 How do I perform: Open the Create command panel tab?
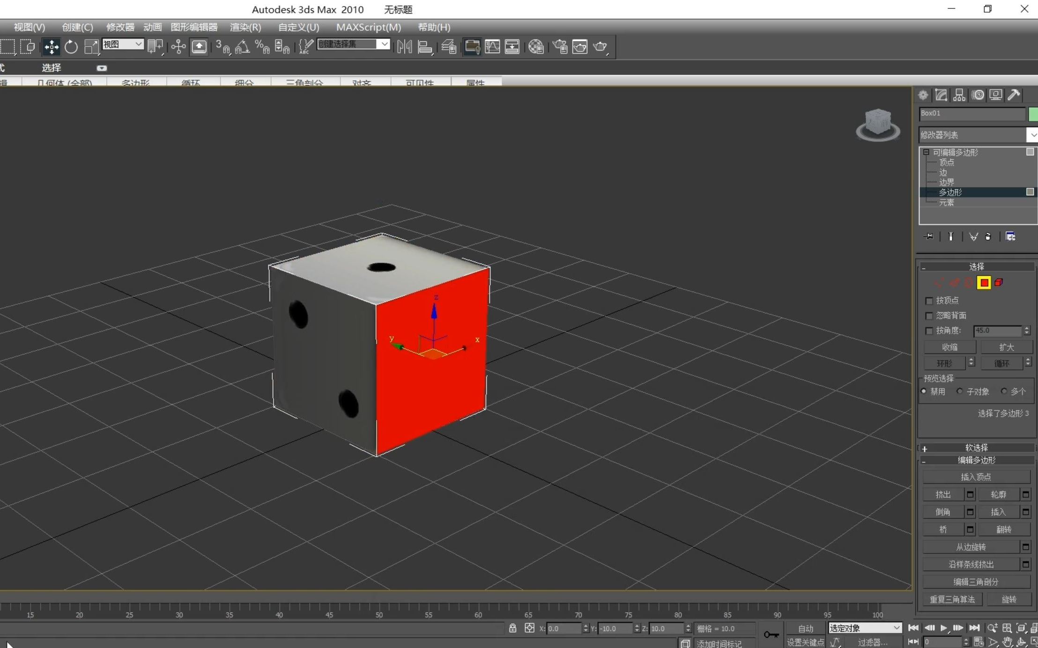point(923,95)
